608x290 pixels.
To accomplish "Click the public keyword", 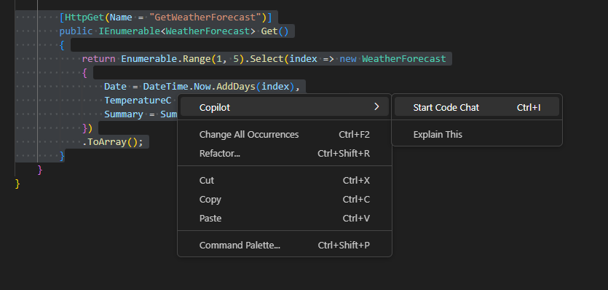I will pos(76,31).
